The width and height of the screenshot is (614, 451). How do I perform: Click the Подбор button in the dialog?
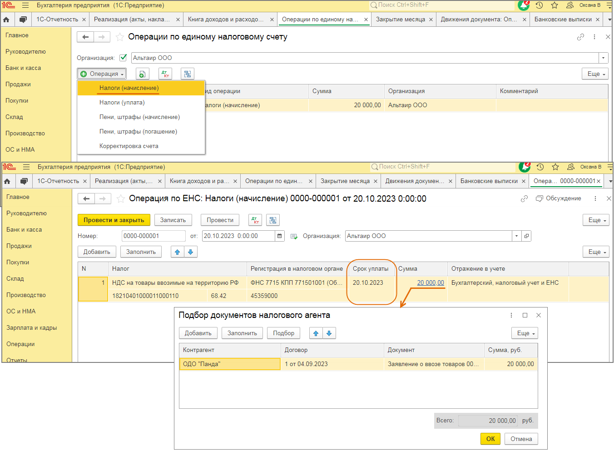[284, 333]
